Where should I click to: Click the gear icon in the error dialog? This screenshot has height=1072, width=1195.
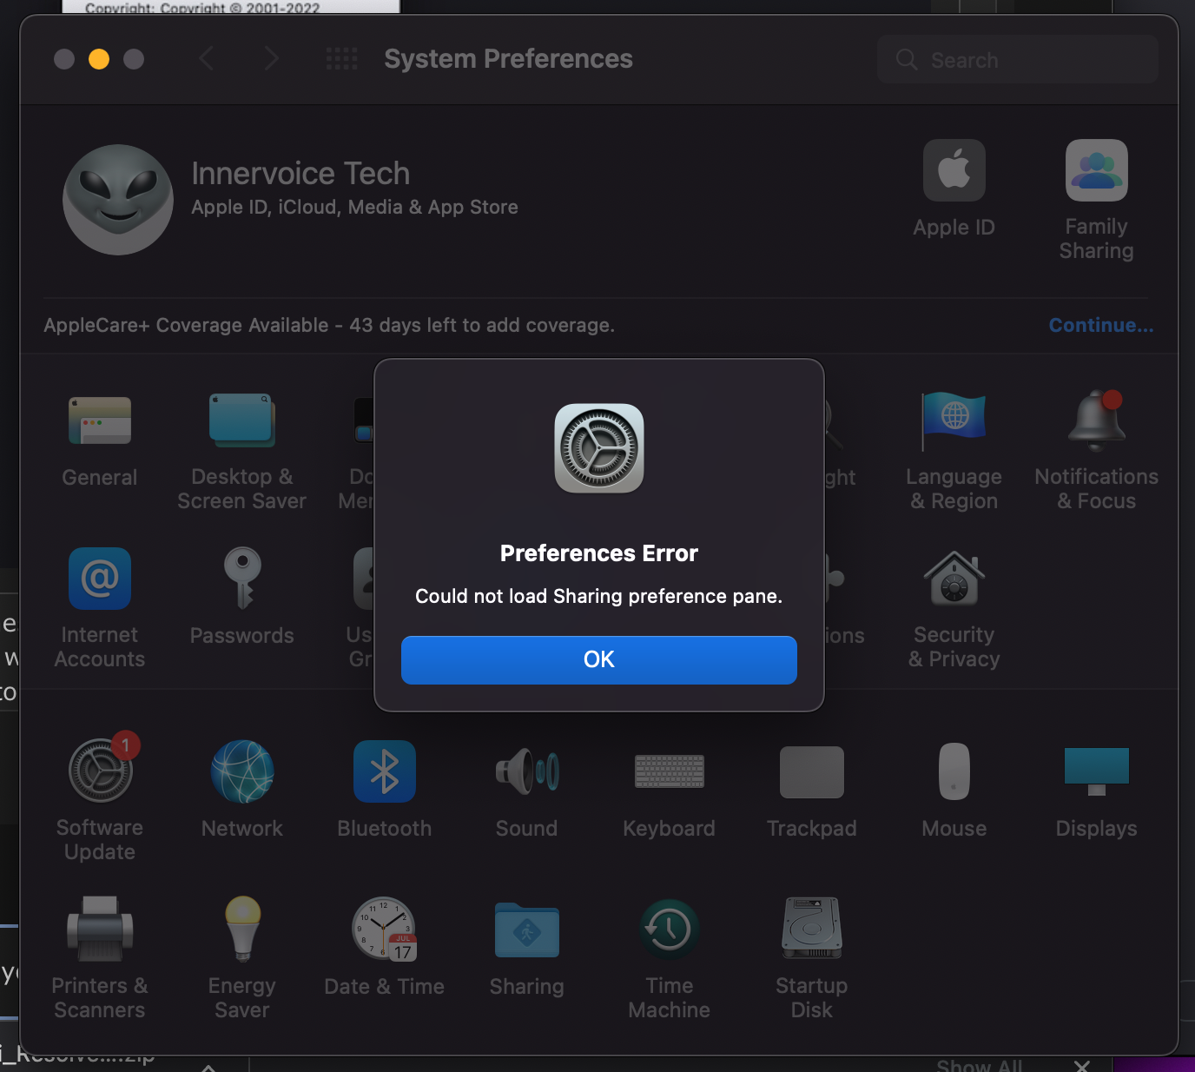coord(599,448)
